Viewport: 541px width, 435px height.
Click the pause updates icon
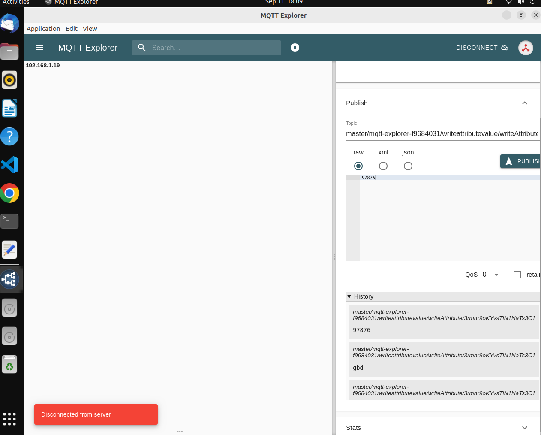click(x=295, y=48)
